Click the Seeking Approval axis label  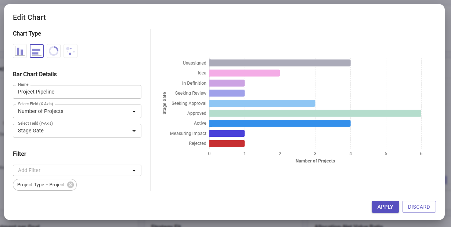189,103
